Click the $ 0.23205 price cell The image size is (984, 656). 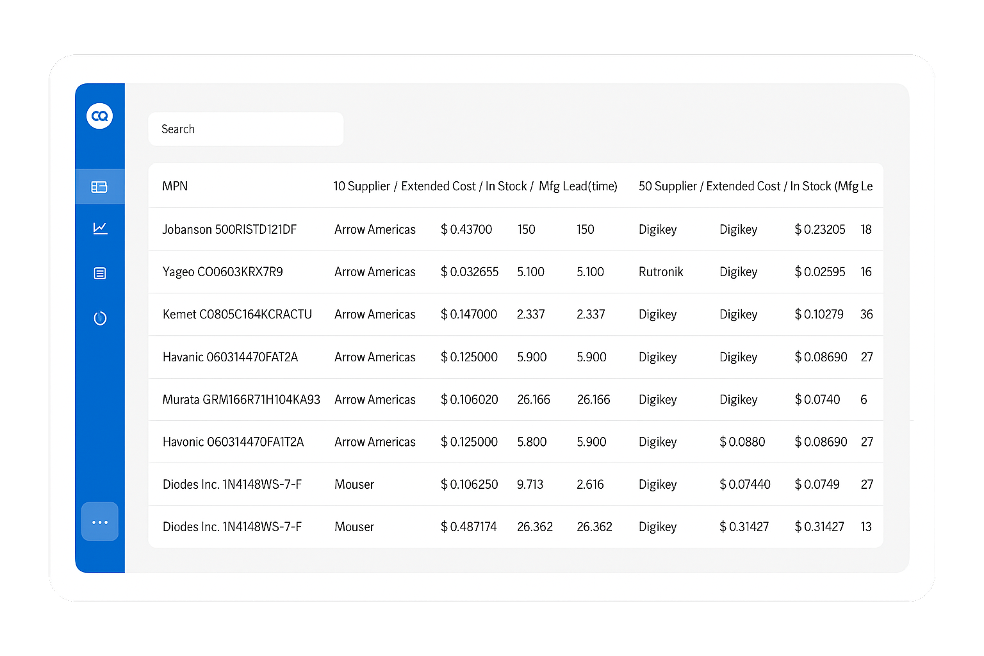pos(820,229)
